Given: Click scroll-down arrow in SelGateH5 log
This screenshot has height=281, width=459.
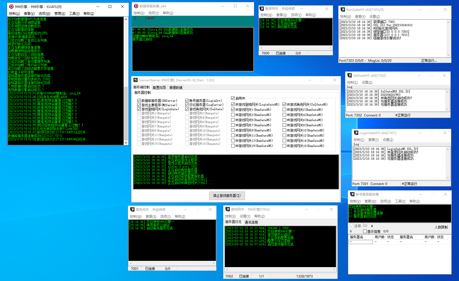Looking at the screenshot, I should (x=447, y=109).
